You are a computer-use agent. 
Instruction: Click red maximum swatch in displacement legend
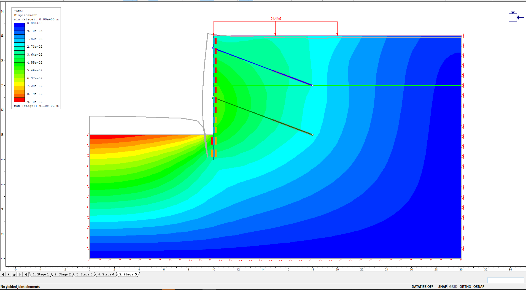click(19, 100)
